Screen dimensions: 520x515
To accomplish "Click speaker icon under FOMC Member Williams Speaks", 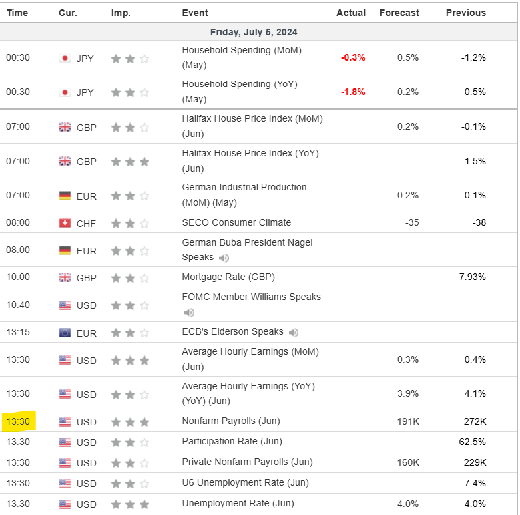I will (190, 312).
